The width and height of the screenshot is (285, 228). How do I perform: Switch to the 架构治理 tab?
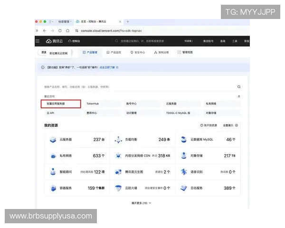click(161, 52)
